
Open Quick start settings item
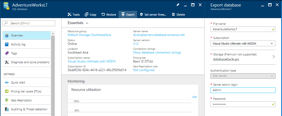pyautogui.click(x=27, y=82)
